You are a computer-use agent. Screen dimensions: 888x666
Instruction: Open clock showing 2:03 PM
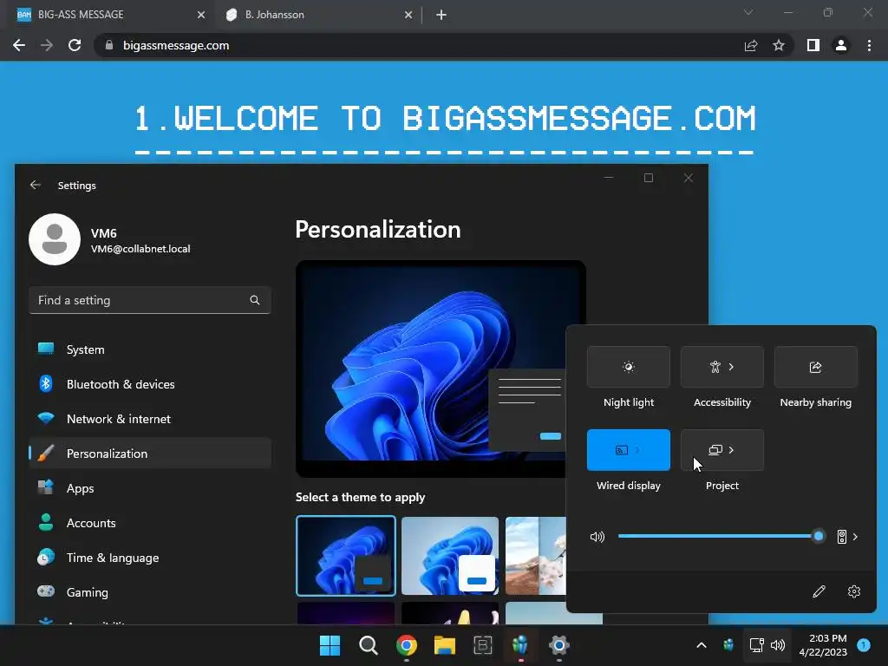[x=823, y=645]
